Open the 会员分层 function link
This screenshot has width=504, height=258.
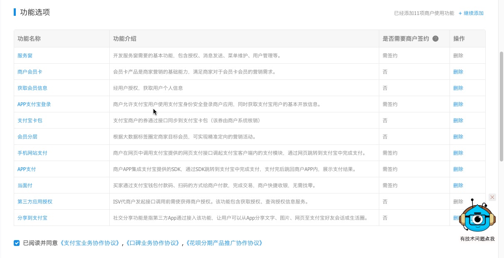[x=27, y=137]
